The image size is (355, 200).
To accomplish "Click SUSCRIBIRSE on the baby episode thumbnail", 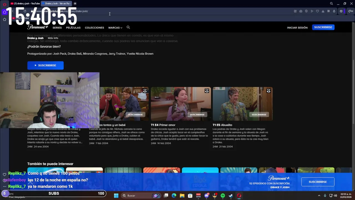I will (x=135, y=114).
